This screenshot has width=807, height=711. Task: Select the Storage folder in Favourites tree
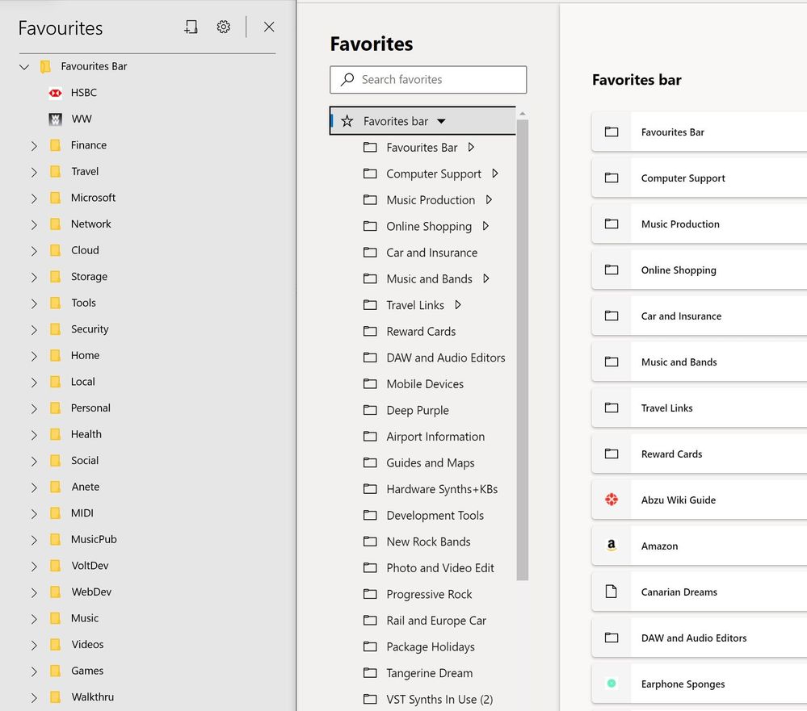point(89,277)
